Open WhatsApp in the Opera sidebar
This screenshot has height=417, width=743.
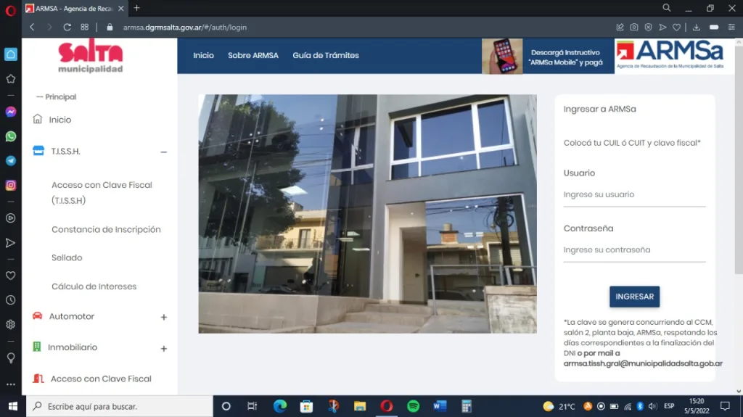[x=10, y=136]
